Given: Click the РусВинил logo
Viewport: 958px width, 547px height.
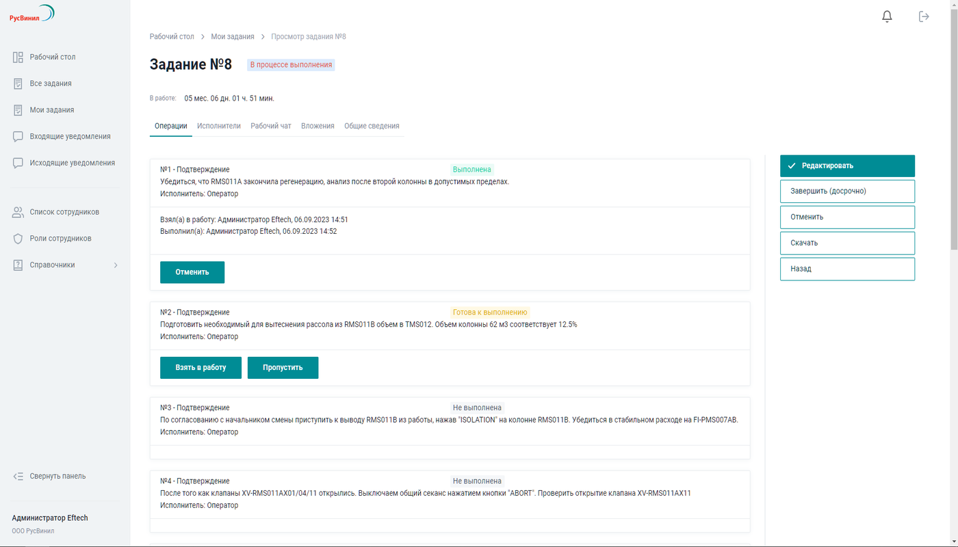Looking at the screenshot, I should [x=31, y=14].
